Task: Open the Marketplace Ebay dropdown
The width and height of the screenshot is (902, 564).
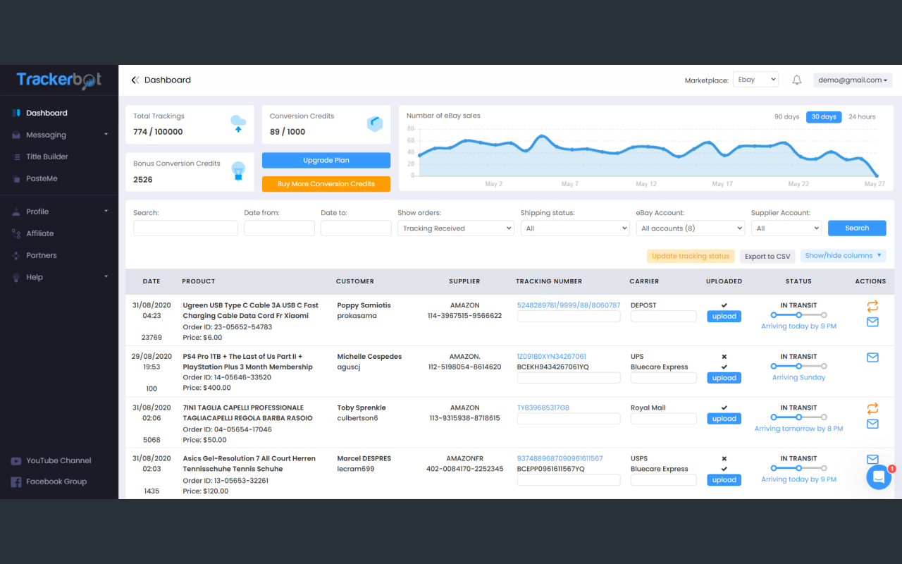Action: click(x=755, y=80)
